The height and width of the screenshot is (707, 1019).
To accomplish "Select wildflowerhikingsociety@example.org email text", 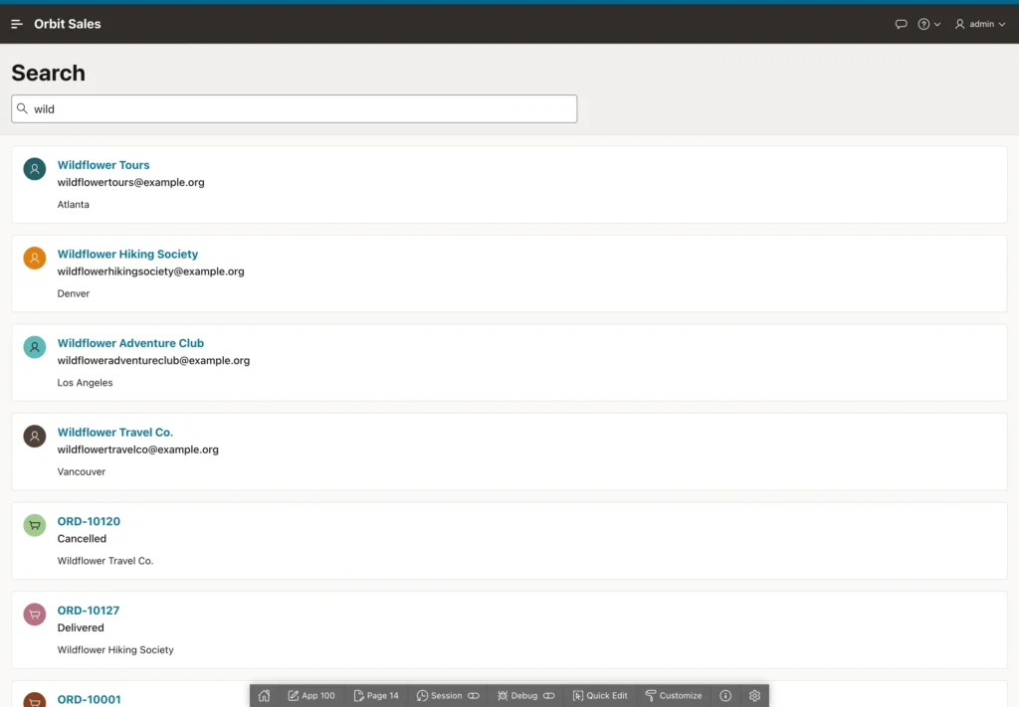I will click(151, 271).
